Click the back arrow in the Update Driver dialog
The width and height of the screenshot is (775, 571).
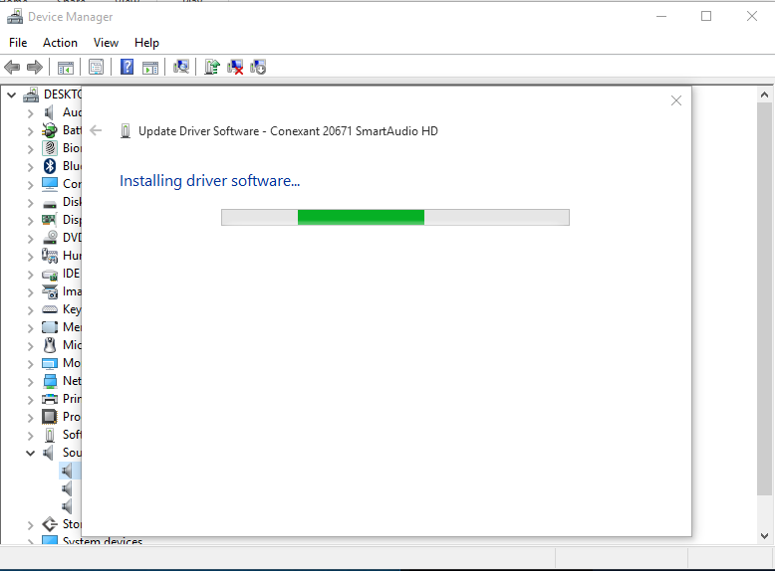(x=96, y=130)
